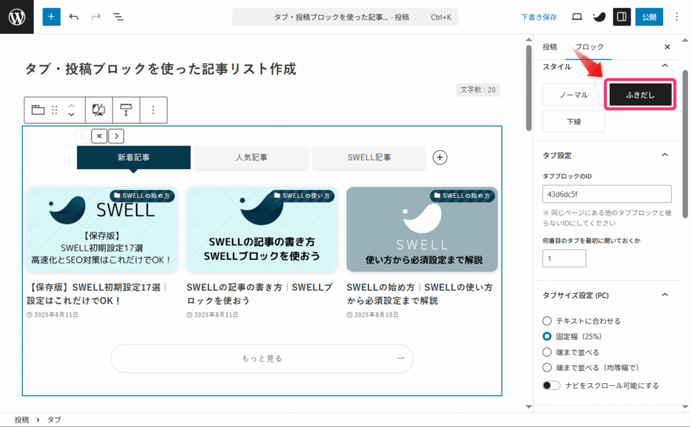Open the 使い方から必須設定まで解説 thumbnail

(422, 229)
